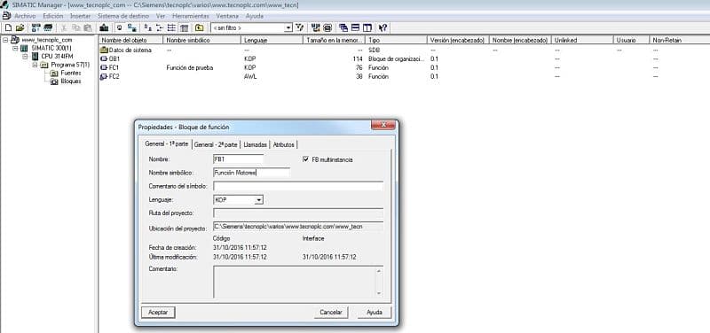This screenshot has width=710, height=333.
Task: Collapse the www_tecnoplc_com project node
Action: [x=5, y=40]
